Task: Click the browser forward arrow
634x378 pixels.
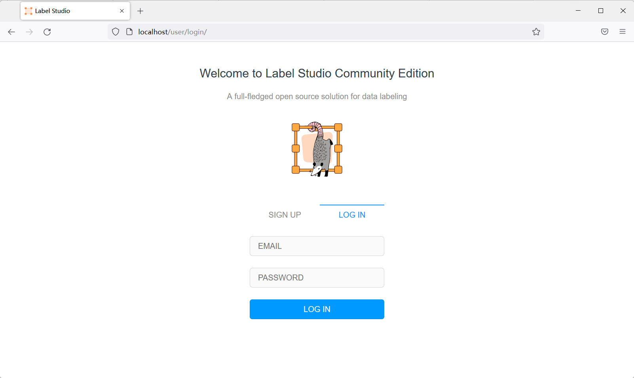Action: (29, 32)
